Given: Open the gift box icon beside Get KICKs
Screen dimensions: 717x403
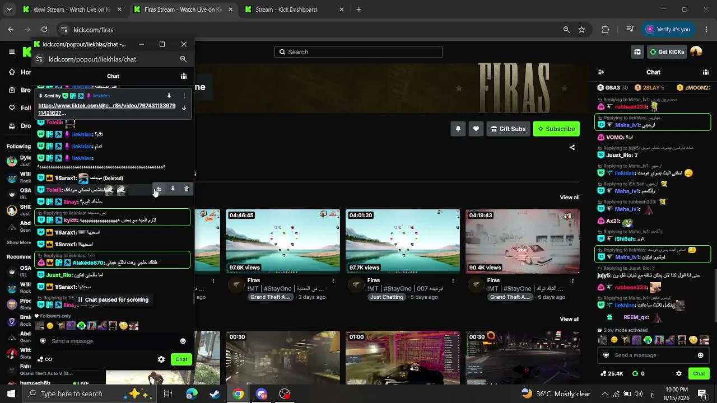Looking at the screenshot, I should point(637,52).
